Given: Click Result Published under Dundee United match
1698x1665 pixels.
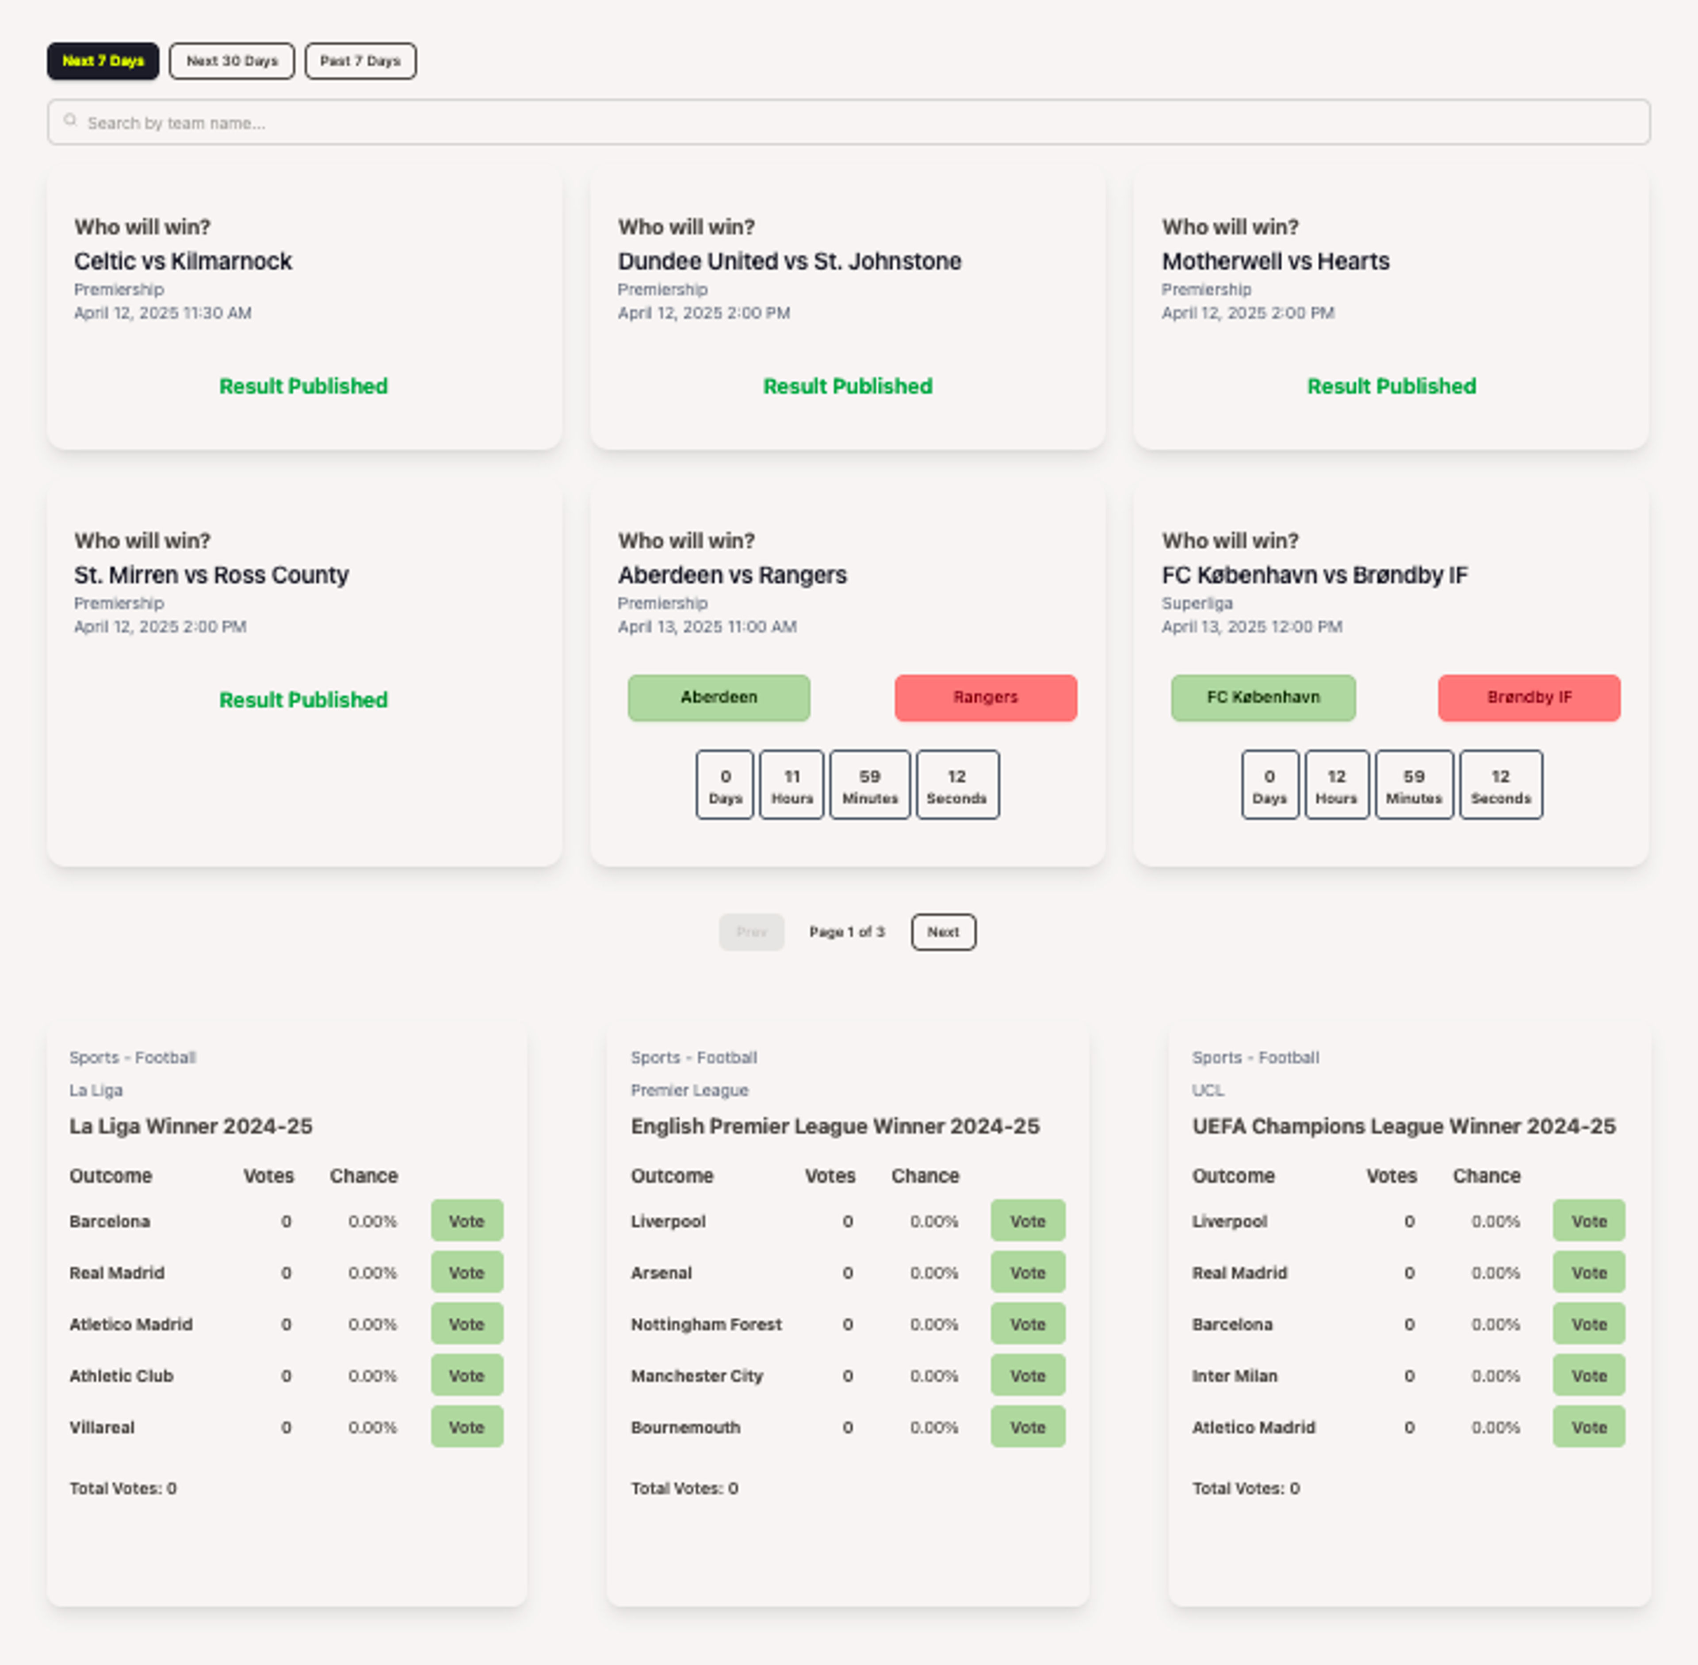Looking at the screenshot, I should (x=848, y=386).
